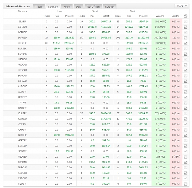Open the chart icon for EURSEK row

185,49
